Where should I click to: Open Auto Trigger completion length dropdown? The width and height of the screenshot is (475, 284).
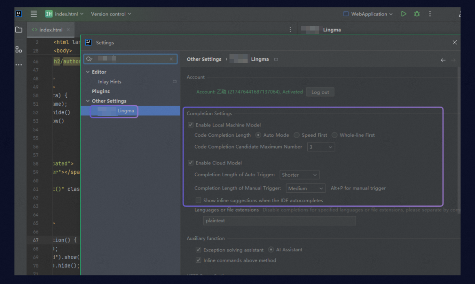pos(299,175)
